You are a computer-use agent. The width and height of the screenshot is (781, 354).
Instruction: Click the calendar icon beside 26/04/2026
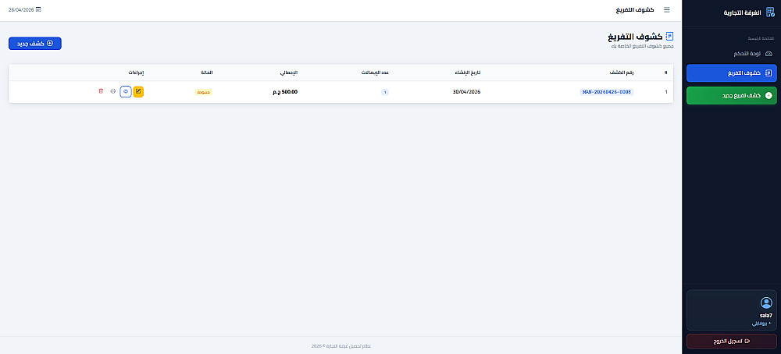38,10
